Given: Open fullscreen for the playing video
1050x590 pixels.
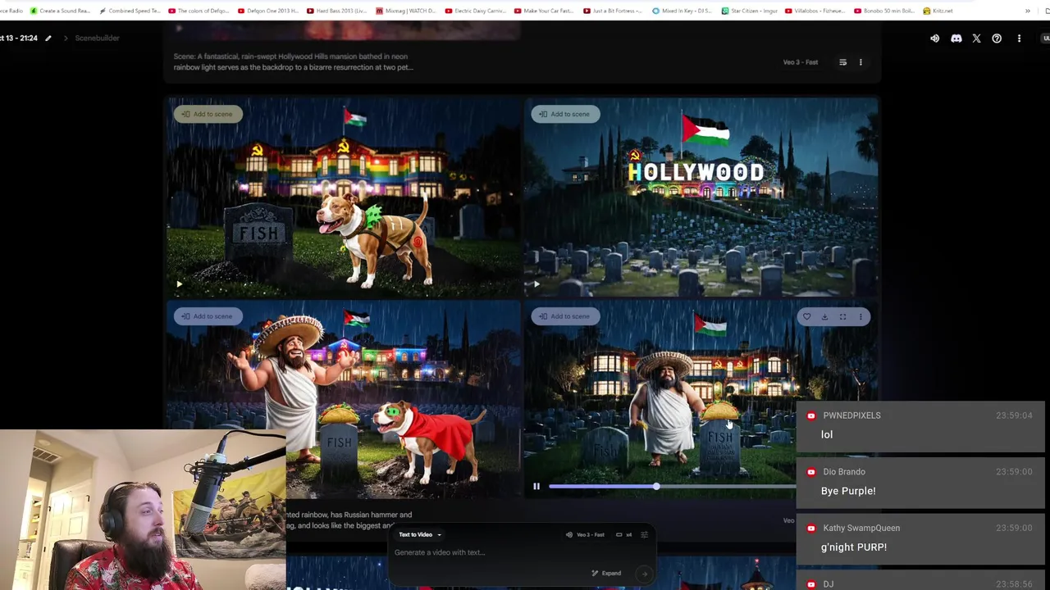Looking at the screenshot, I should coord(842,317).
